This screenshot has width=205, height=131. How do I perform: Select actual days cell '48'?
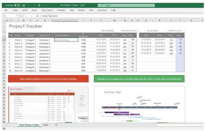pos(180,50)
